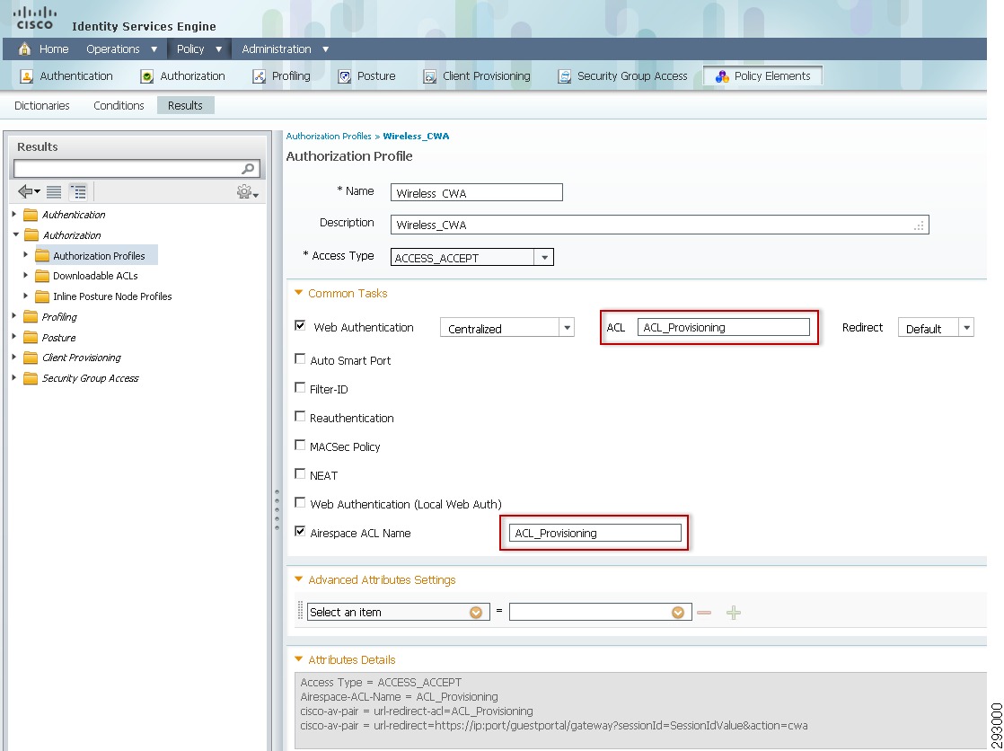Screen dimensions: 1004x751
Task: Open the Administration menu
Action: coord(285,49)
